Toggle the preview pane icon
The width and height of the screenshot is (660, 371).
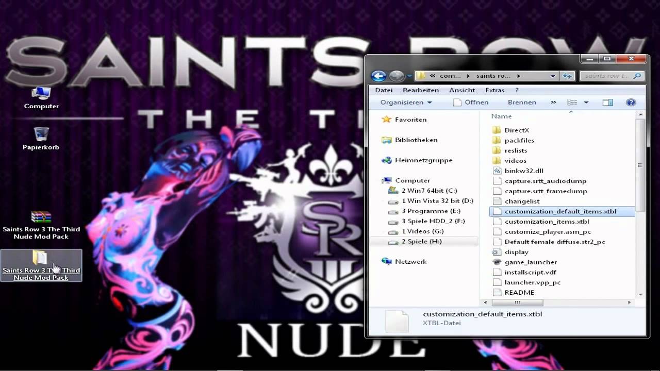pyautogui.click(x=608, y=103)
